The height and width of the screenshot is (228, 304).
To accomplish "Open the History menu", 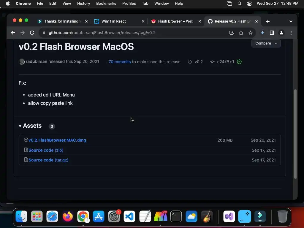I will (x=83, y=4).
